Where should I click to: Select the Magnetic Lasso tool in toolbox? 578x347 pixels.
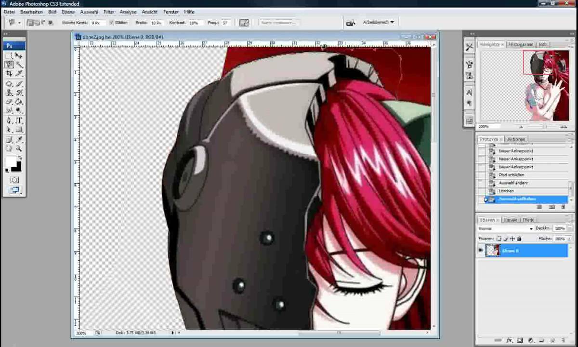tap(9, 64)
